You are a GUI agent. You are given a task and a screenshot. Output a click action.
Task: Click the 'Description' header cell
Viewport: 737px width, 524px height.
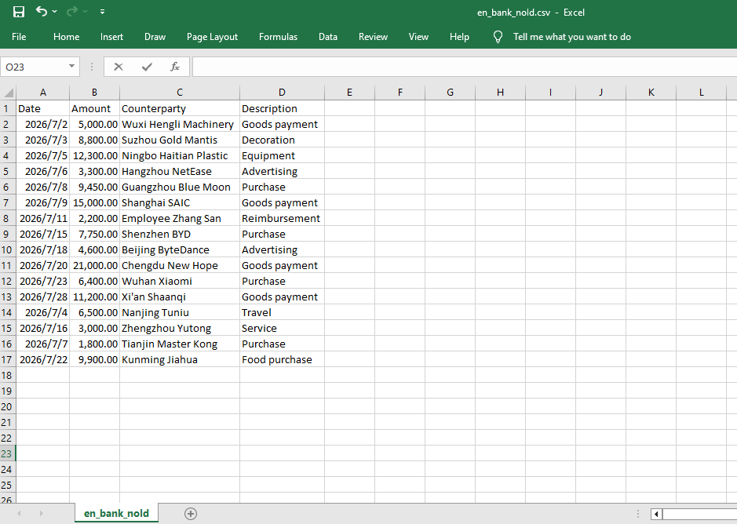(x=282, y=108)
